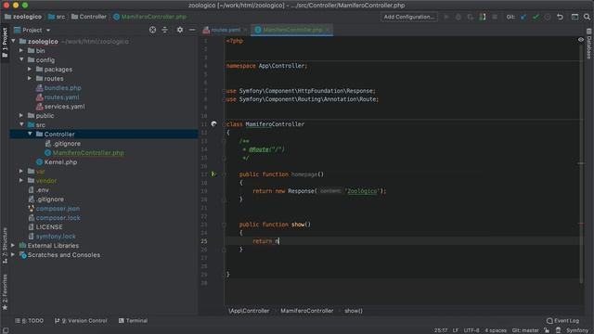
Task: Select Kernel.php in project tree
Action: 60,162
